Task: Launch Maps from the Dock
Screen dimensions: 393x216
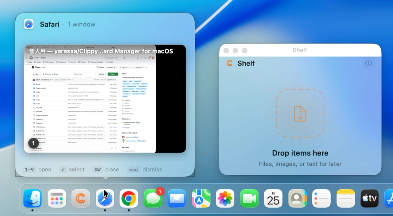Action: pyautogui.click(x=201, y=198)
